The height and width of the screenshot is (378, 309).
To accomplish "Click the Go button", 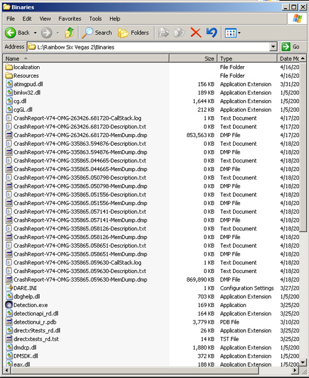I will [291, 47].
